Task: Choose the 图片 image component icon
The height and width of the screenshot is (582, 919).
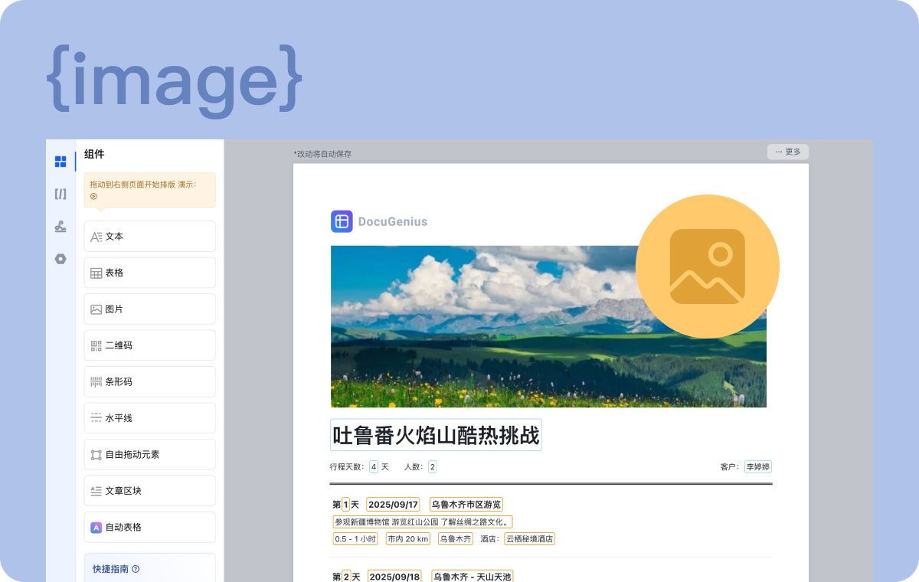Action: coord(96,309)
